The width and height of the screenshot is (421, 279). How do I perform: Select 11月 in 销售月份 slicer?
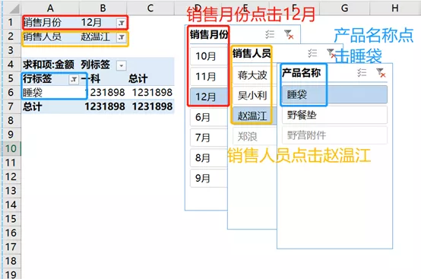coord(209,77)
